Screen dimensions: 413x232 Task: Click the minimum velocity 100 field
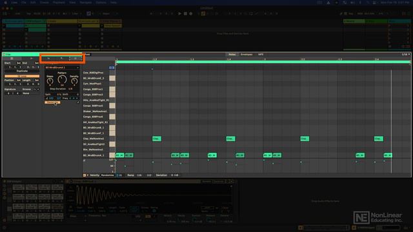[x=52, y=98]
